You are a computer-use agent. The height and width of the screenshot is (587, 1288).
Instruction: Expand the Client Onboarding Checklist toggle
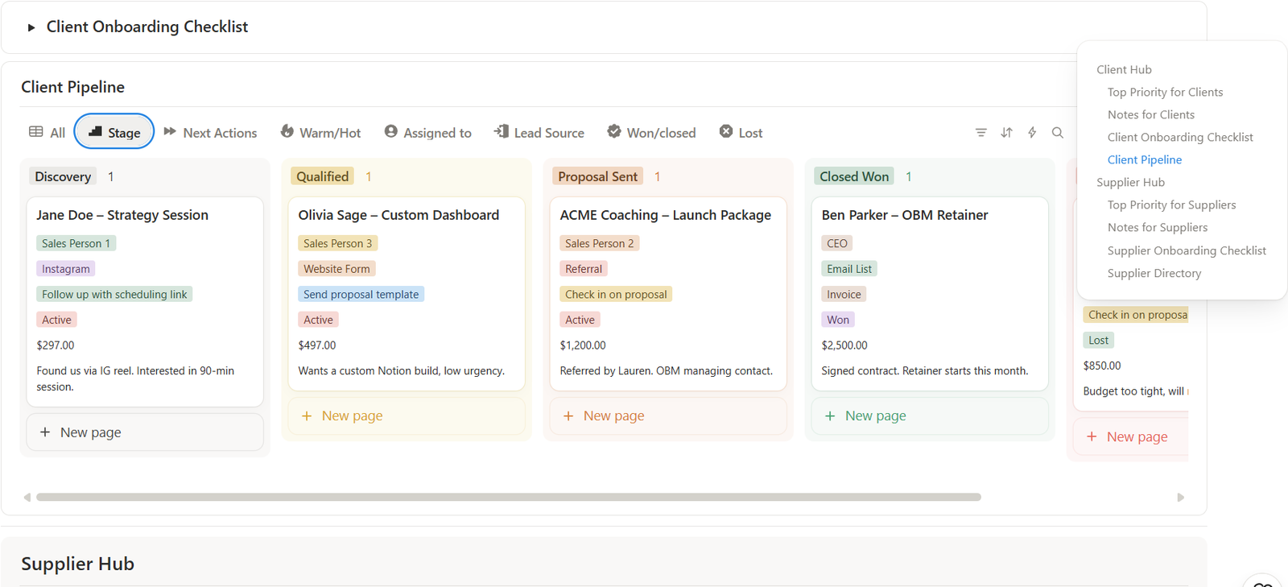31,27
